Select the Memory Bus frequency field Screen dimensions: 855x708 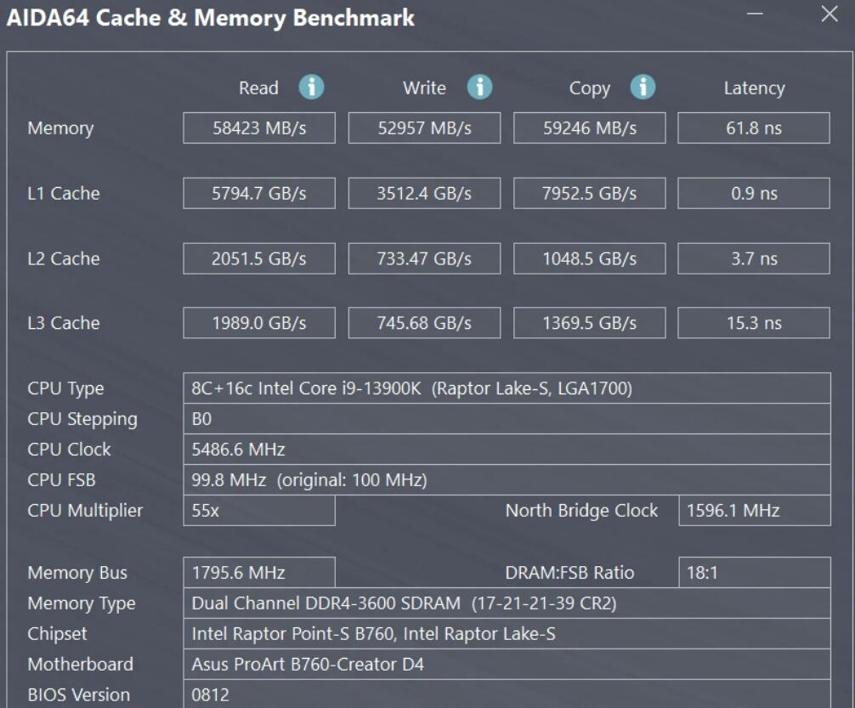pyautogui.click(x=259, y=573)
